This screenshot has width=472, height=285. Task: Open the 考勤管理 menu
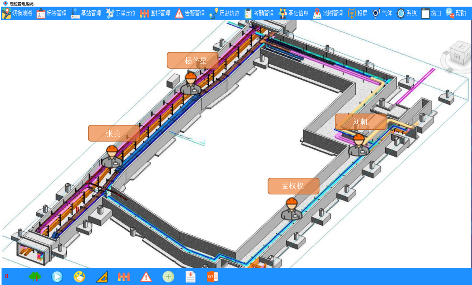[259, 14]
